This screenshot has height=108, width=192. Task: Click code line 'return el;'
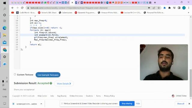(x=35, y=45)
